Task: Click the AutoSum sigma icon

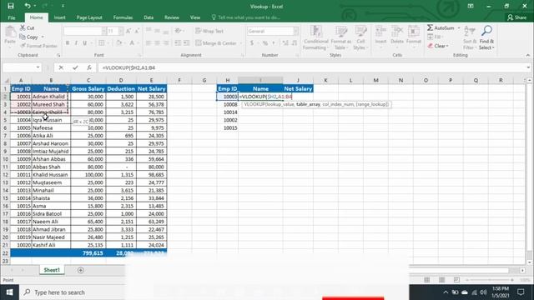Action: click(431, 27)
